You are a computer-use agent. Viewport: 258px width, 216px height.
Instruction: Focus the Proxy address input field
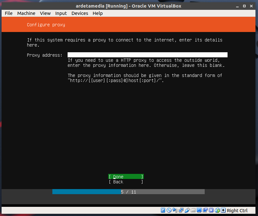point(147,55)
